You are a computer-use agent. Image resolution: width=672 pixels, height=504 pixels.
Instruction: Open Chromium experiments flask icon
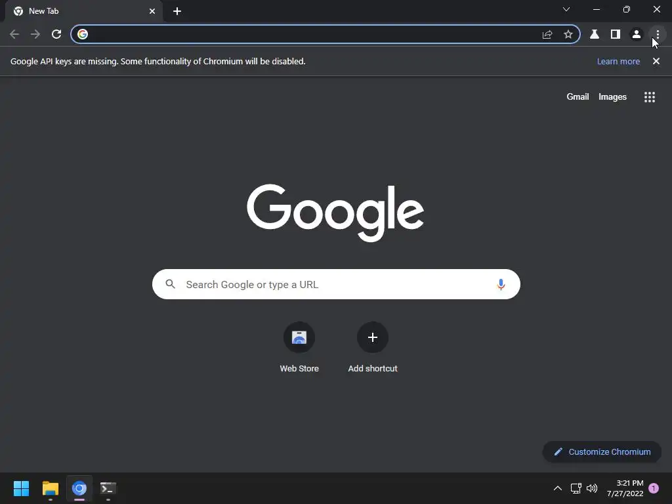coord(595,34)
